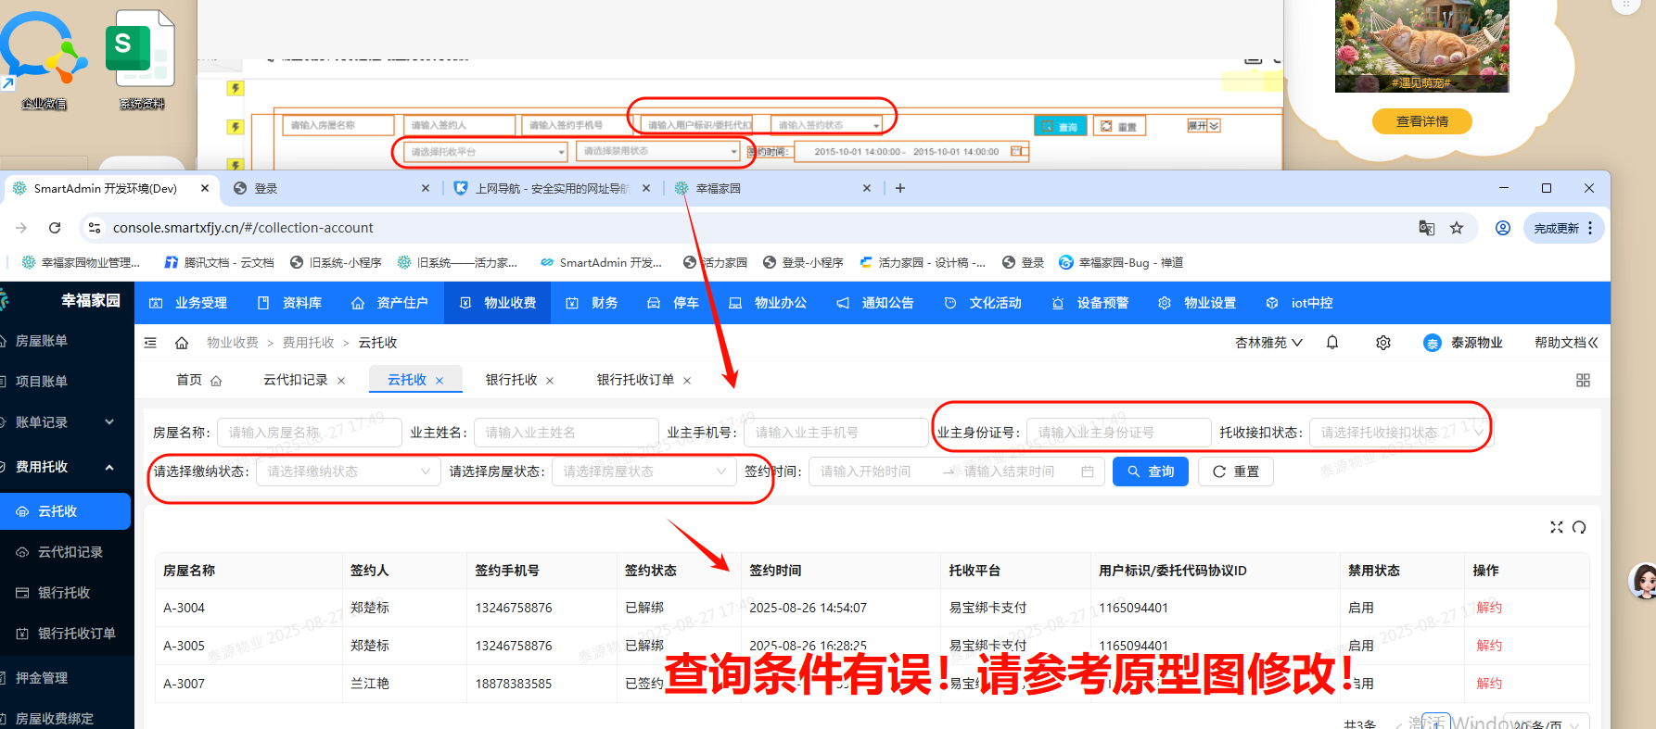Collapse sidebar with the menu fold icon
This screenshot has height=729, width=1656.
[x=150, y=343]
